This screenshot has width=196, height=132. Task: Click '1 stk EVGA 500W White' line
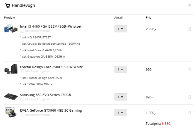coord(36,84)
